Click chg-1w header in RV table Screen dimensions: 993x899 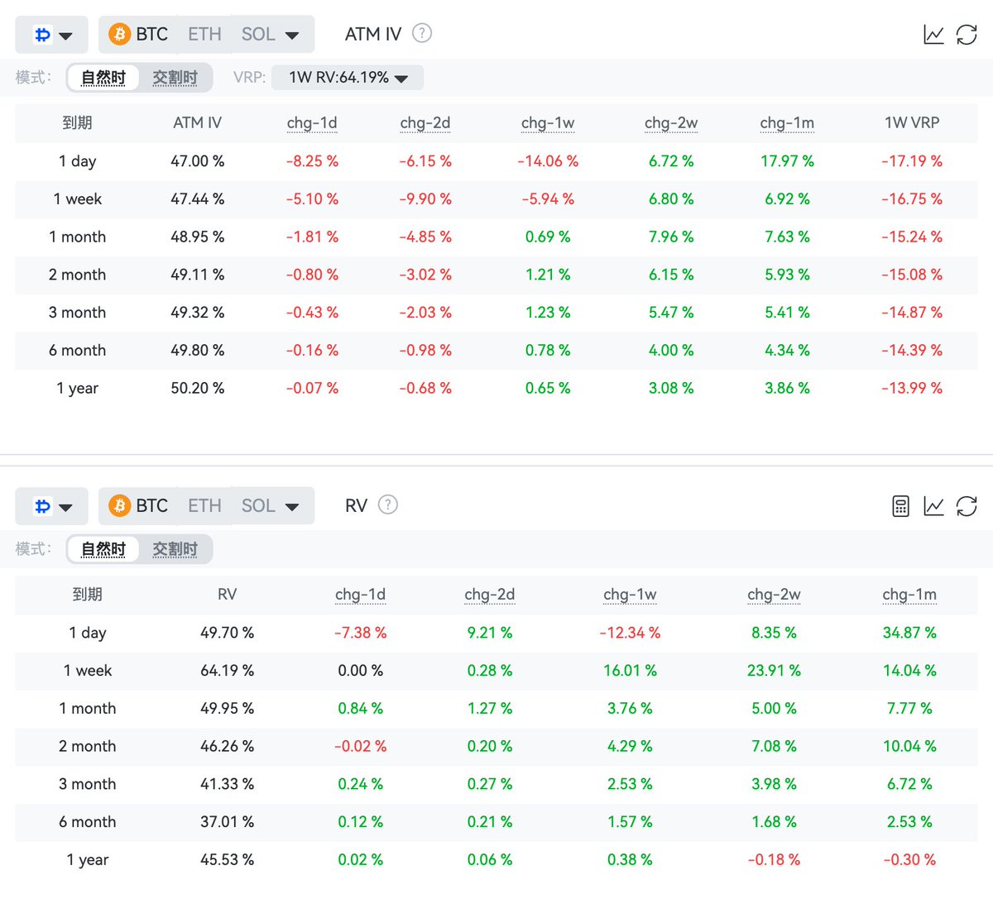point(630,594)
